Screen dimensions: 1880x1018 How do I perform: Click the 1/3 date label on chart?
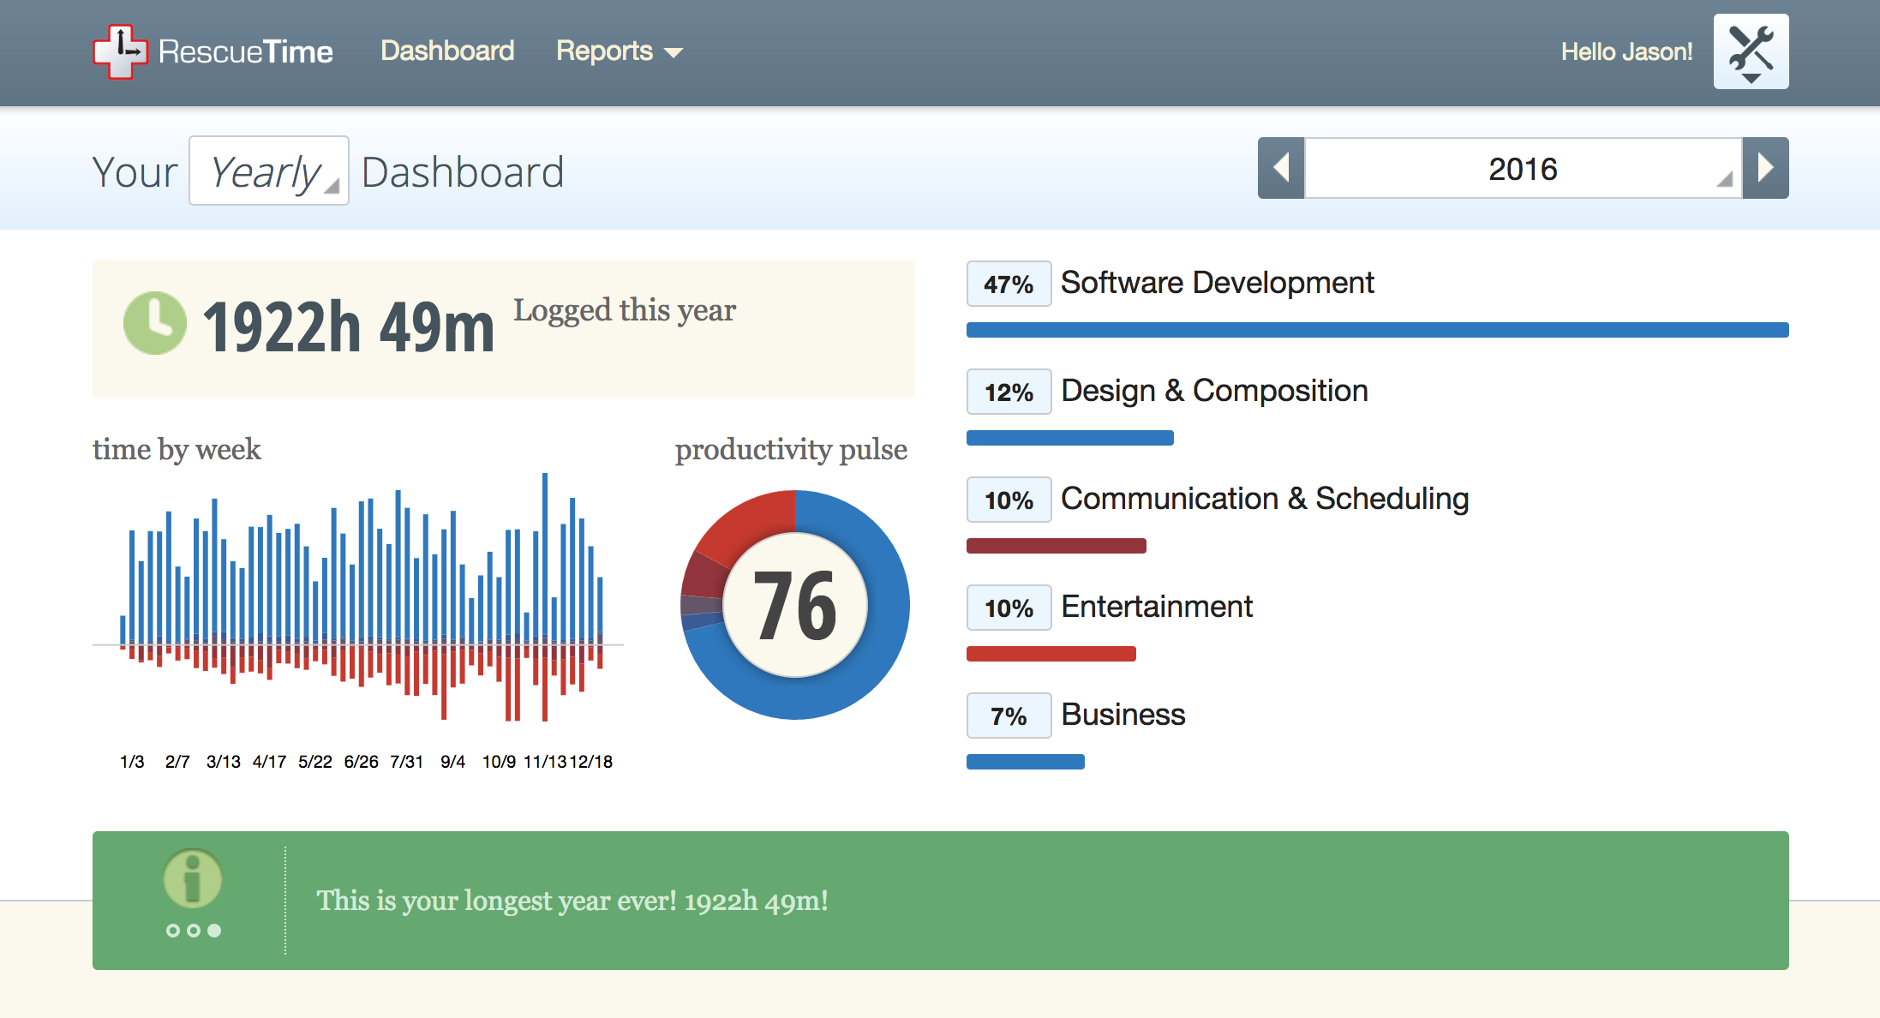132,762
